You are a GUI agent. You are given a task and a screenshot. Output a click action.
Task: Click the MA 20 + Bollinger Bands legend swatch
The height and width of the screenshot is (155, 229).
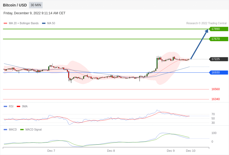[5, 23]
